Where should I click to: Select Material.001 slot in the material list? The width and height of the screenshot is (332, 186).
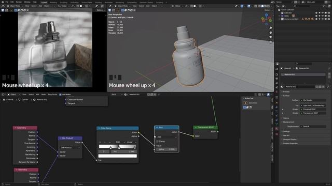point(303,74)
